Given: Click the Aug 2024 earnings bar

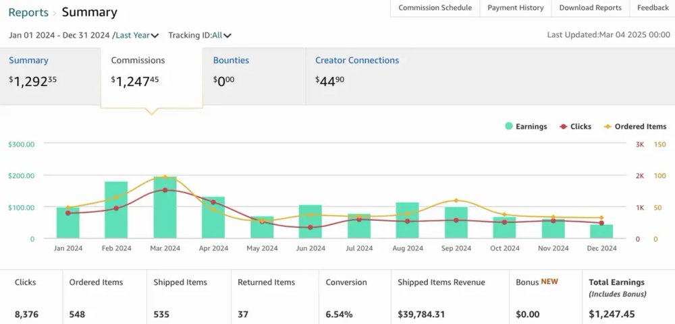Looking at the screenshot, I should pyautogui.click(x=408, y=220).
